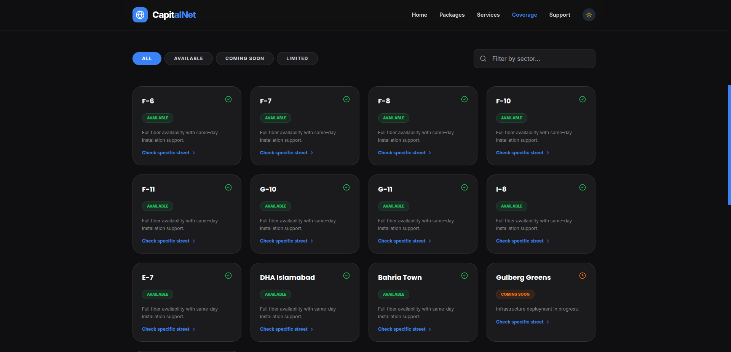The height and width of the screenshot is (352, 731).
Task: Click the G-10 available checkmark icon
Action: (x=346, y=187)
